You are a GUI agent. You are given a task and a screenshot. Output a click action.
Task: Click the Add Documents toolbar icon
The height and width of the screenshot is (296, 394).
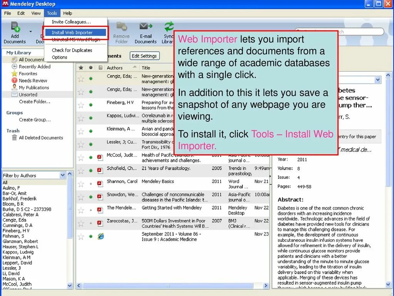tap(15, 27)
